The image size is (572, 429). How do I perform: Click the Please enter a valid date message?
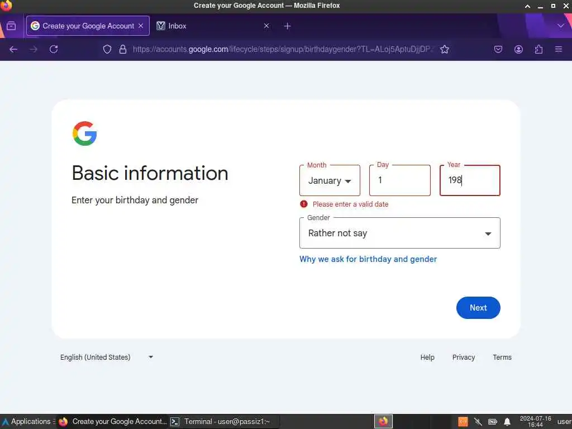pyautogui.click(x=350, y=204)
